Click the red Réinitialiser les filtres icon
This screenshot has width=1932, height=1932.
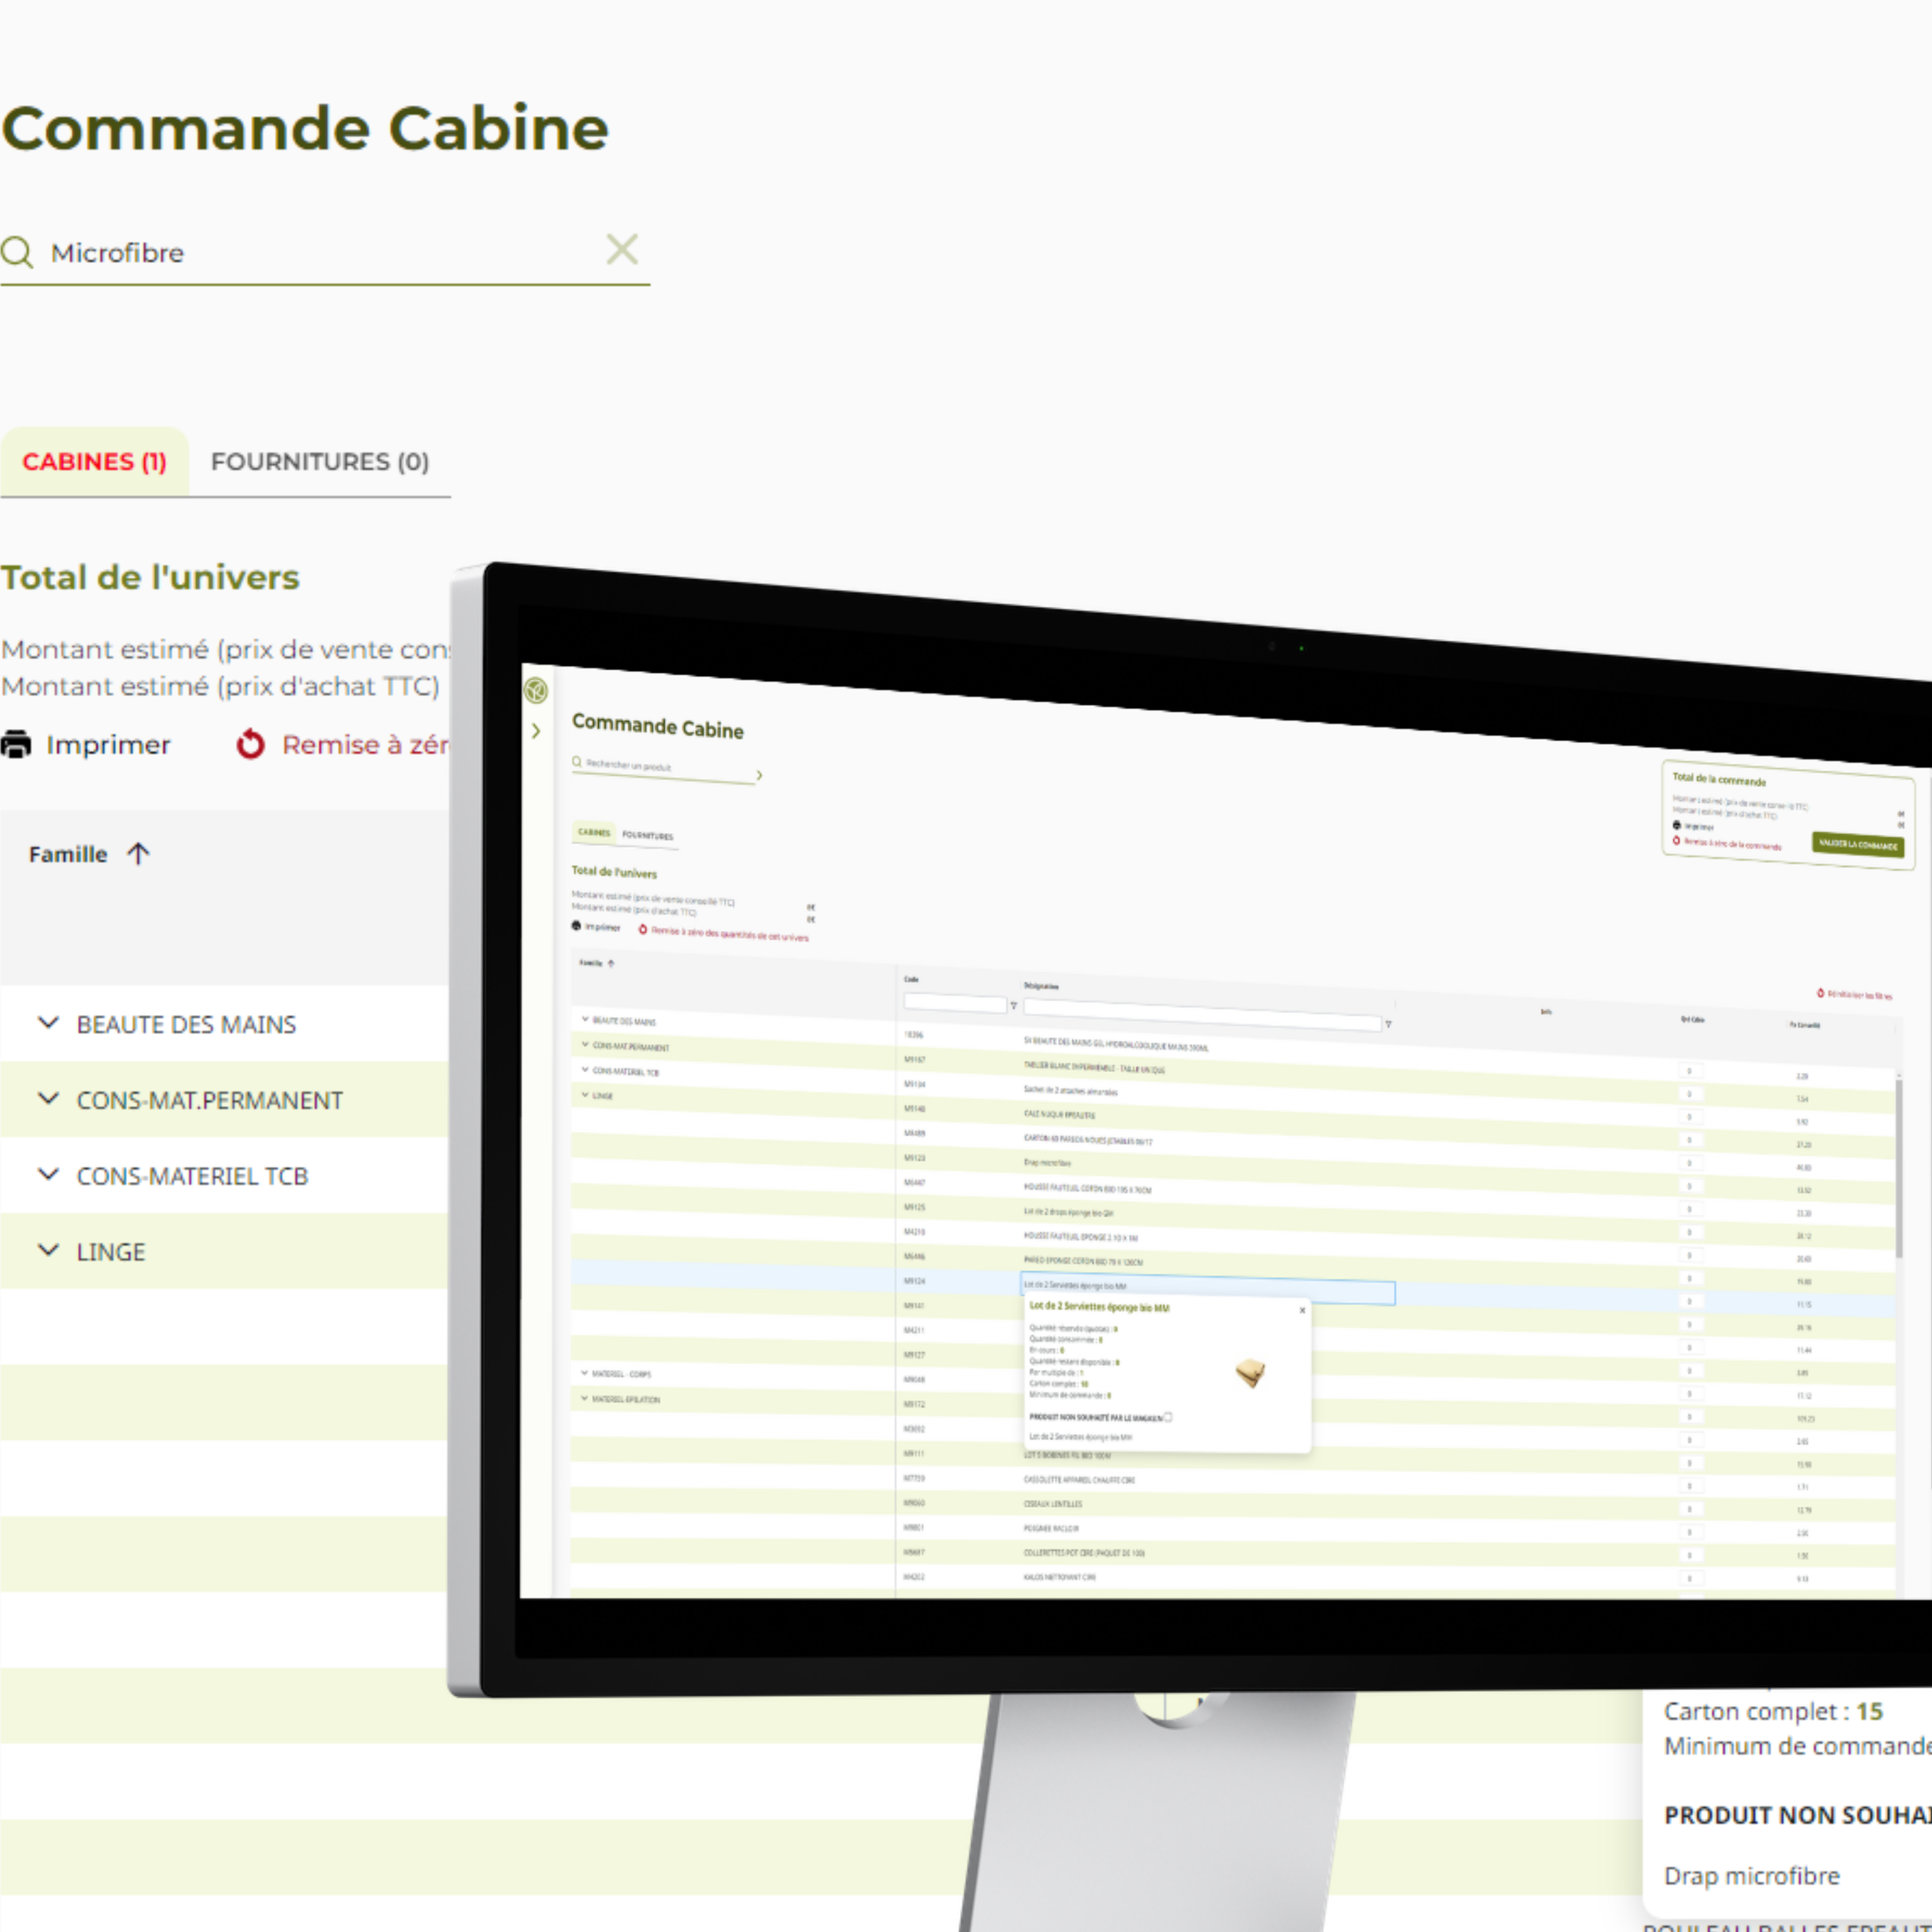pos(1820,993)
